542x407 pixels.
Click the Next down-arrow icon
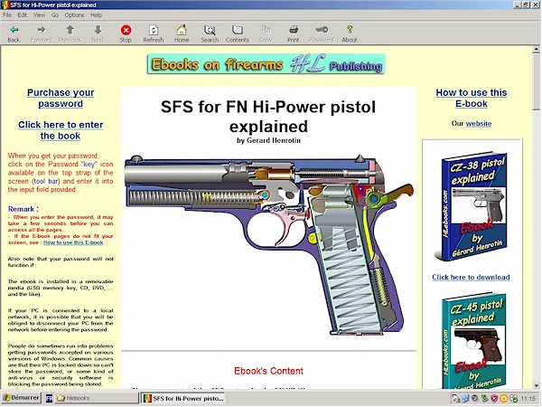tap(98, 30)
